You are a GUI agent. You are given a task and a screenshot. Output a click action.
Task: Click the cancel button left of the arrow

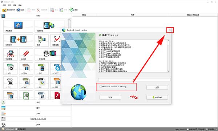coord(110,97)
